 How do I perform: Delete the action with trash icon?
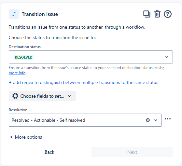(157, 14)
